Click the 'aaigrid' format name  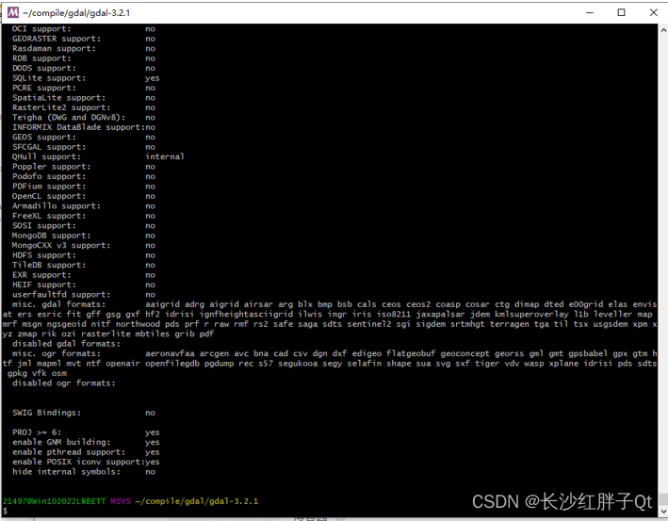click(162, 304)
